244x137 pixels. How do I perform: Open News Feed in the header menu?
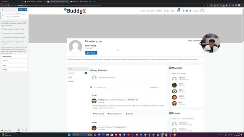150,11
